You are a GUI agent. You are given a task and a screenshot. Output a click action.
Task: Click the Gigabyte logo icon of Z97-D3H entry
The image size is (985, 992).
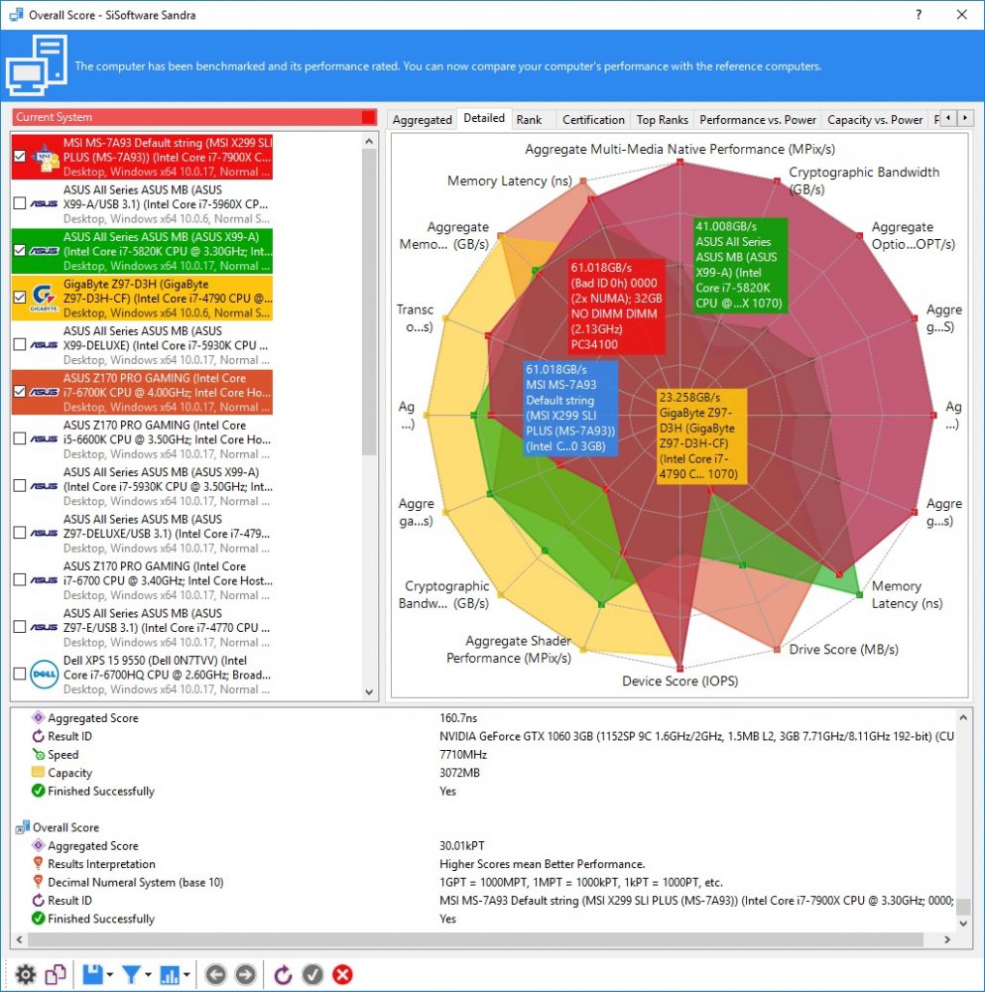coord(45,298)
